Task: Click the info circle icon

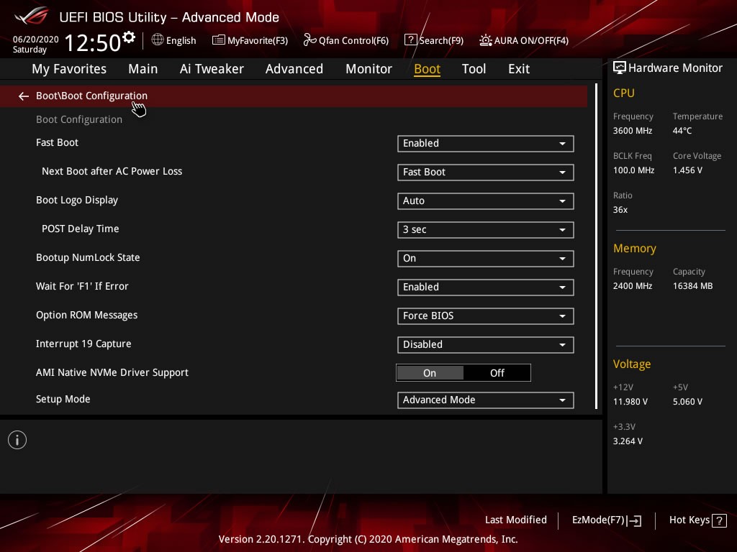Action: tap(17, 440)
